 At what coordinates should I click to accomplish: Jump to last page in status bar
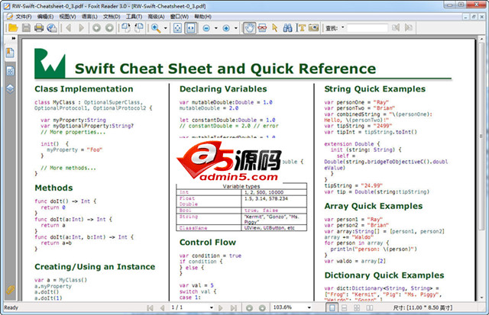click(233, 308)
